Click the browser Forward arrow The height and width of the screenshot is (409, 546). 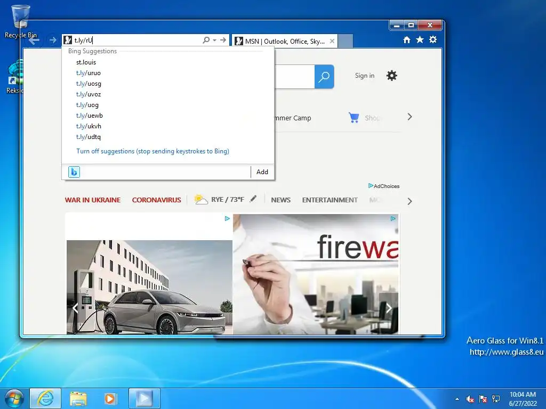pos(53,40)
